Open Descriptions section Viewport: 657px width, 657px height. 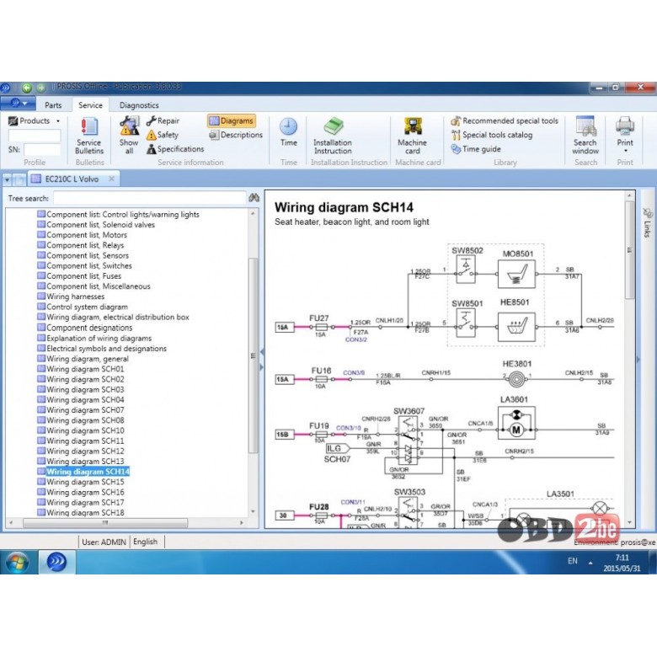point(236,135)
